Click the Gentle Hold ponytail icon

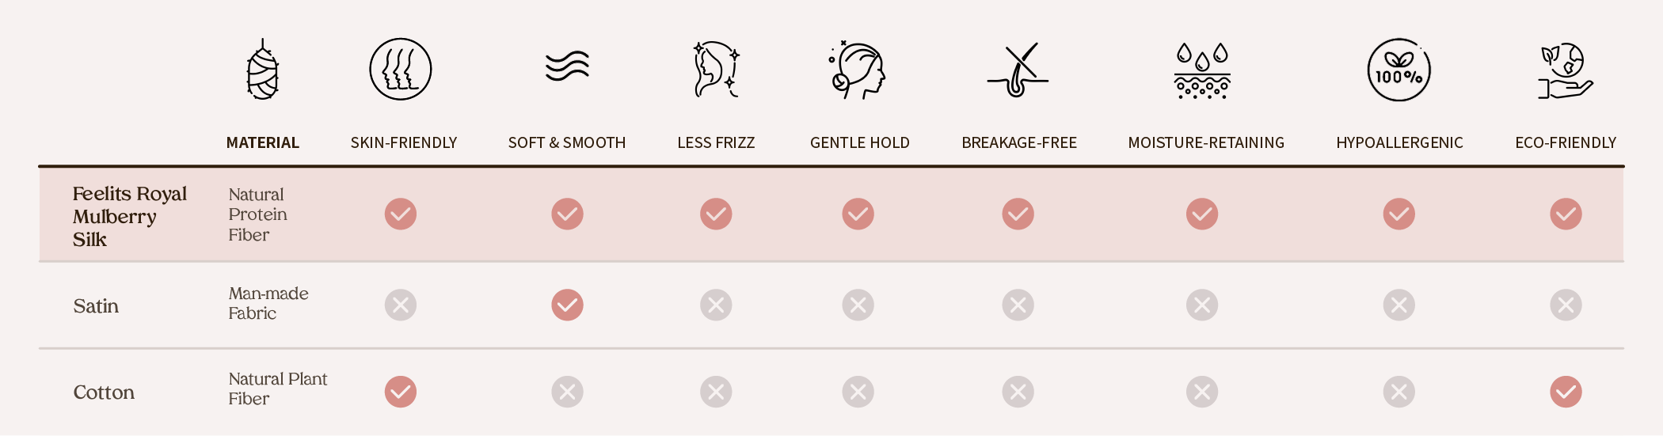tap(858, 70)
